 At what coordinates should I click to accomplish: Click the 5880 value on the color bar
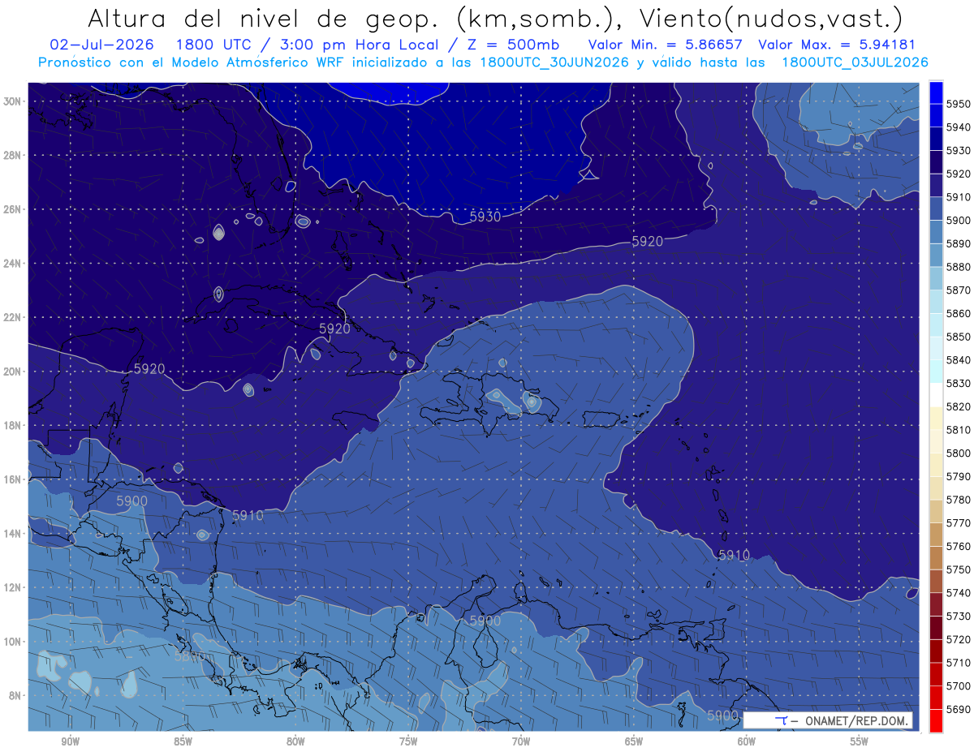pyautogui.click(x=959, y=267)
